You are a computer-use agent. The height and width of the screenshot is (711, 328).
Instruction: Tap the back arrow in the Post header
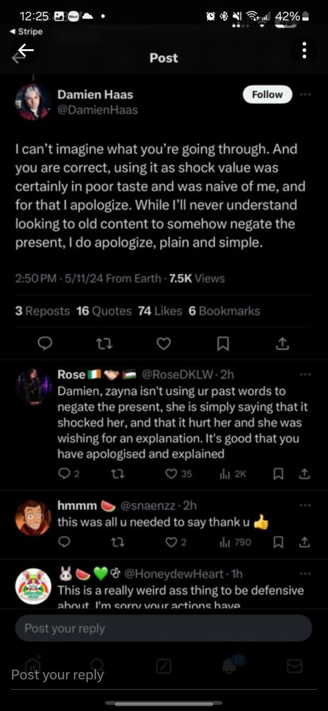tap(25, 50)
